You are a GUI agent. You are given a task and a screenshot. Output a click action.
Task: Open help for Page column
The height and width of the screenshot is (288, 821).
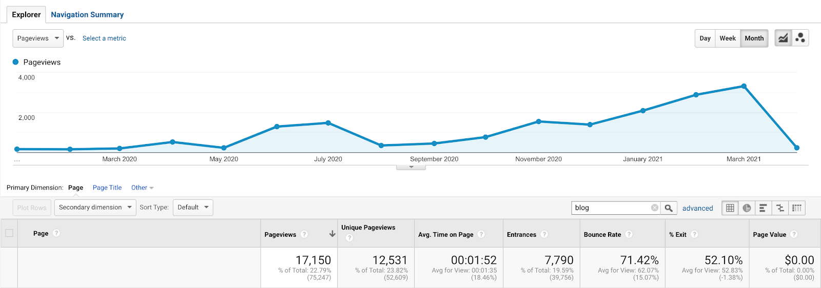(56, 233)
